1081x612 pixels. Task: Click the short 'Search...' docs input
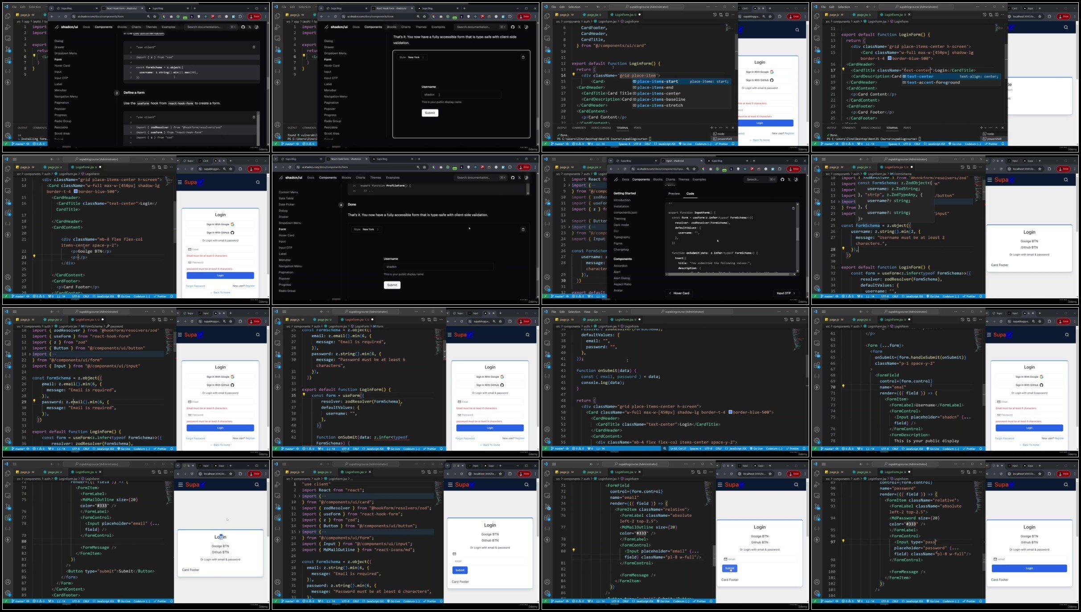tap(760, 179)
